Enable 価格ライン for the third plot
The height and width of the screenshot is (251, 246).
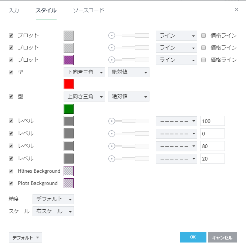(203, 60)
